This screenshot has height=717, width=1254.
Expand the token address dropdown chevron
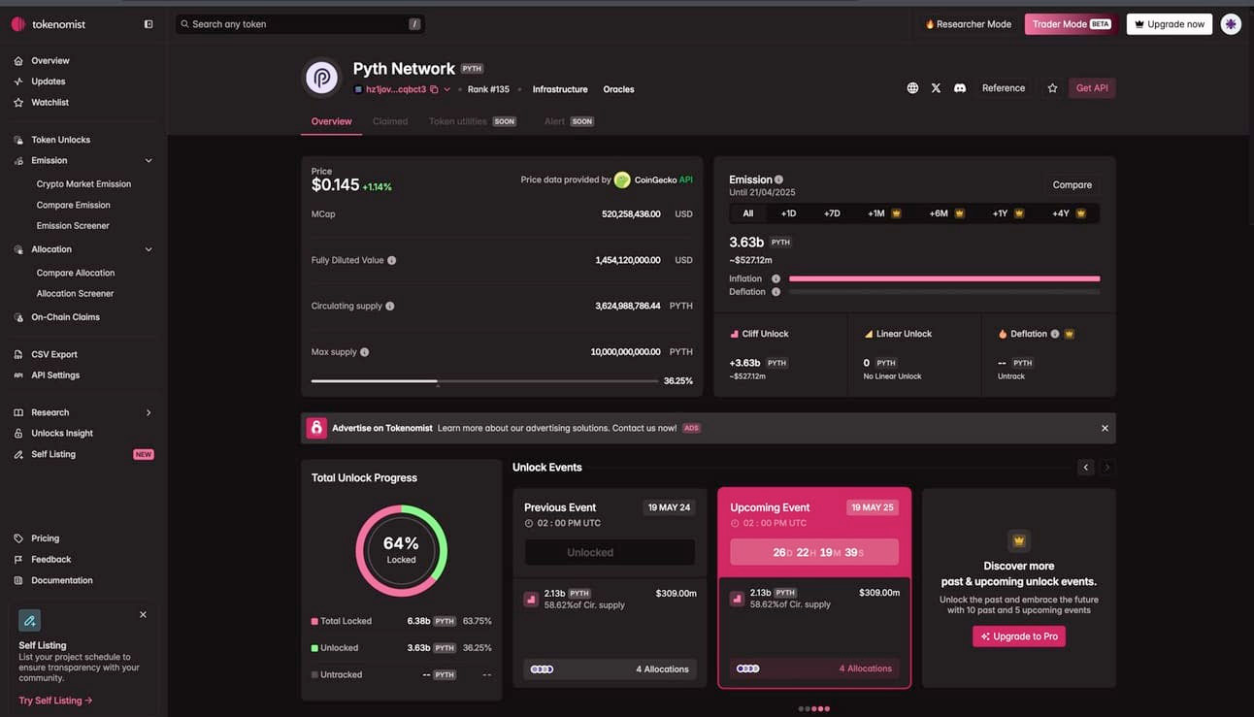click(447, 87)
